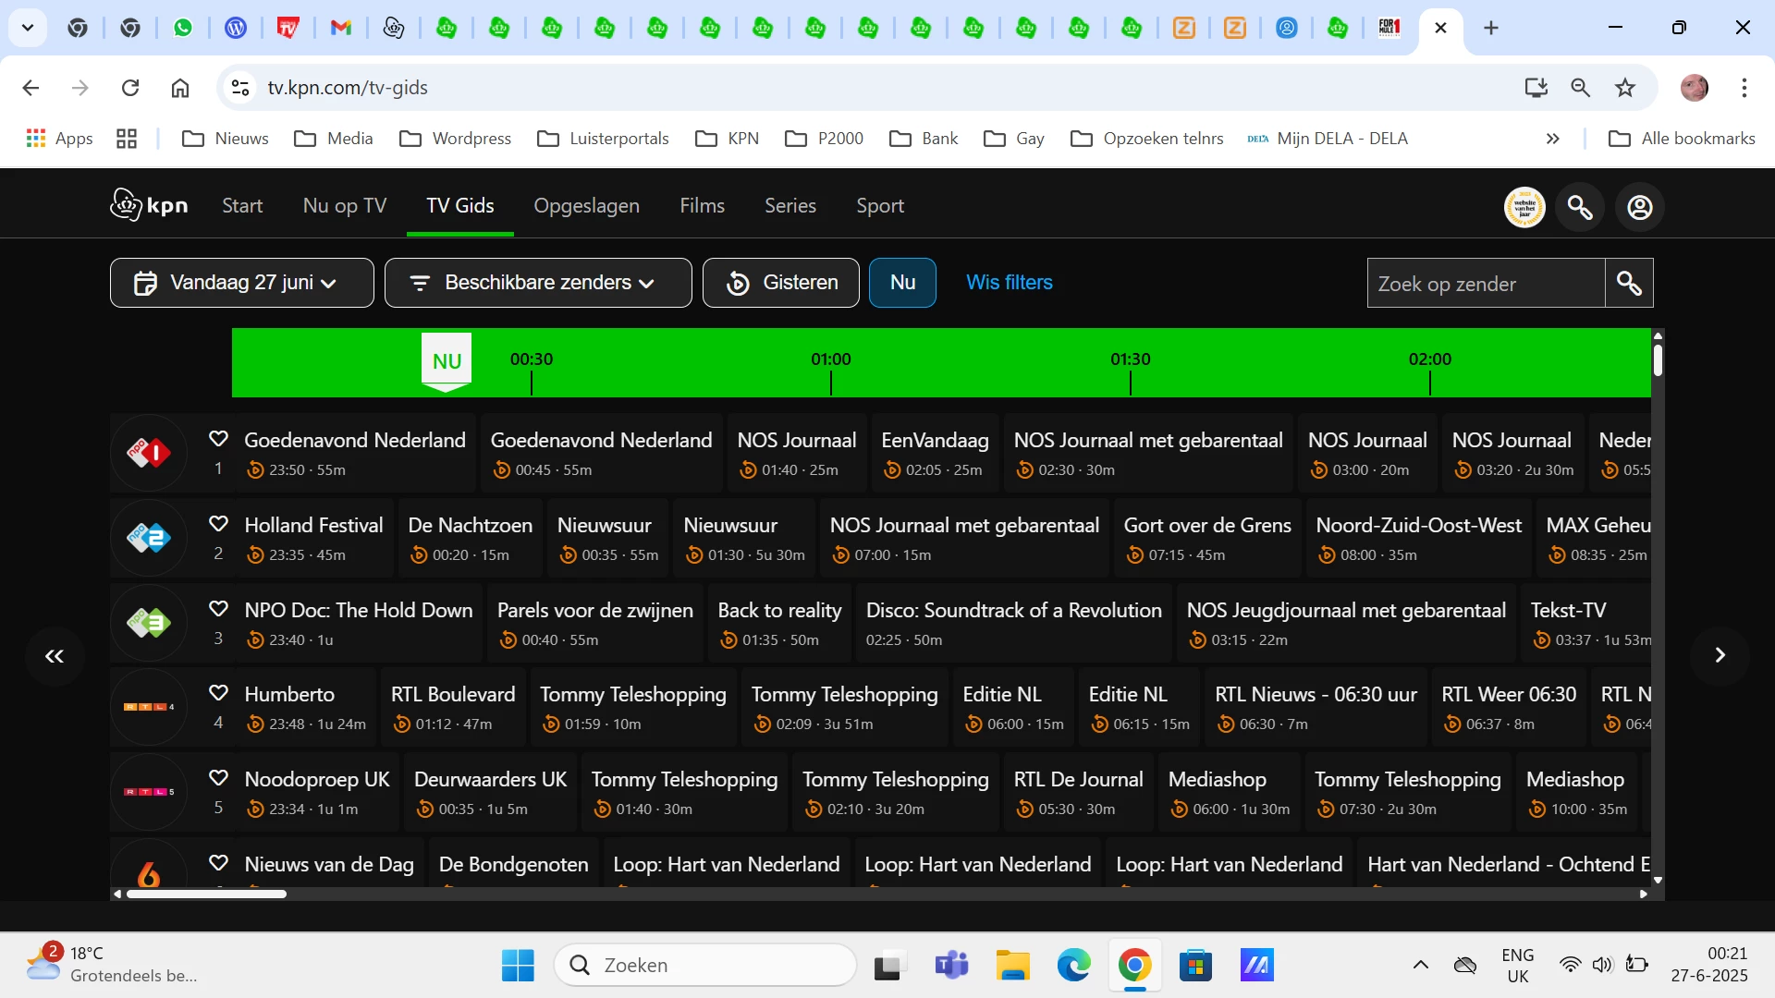
Task: Click the NU timeline marker
Action: point(447,361)
